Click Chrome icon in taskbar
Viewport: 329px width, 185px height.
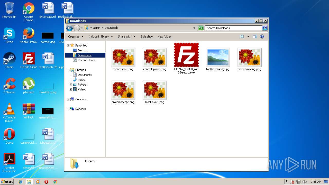pos(55,182)
